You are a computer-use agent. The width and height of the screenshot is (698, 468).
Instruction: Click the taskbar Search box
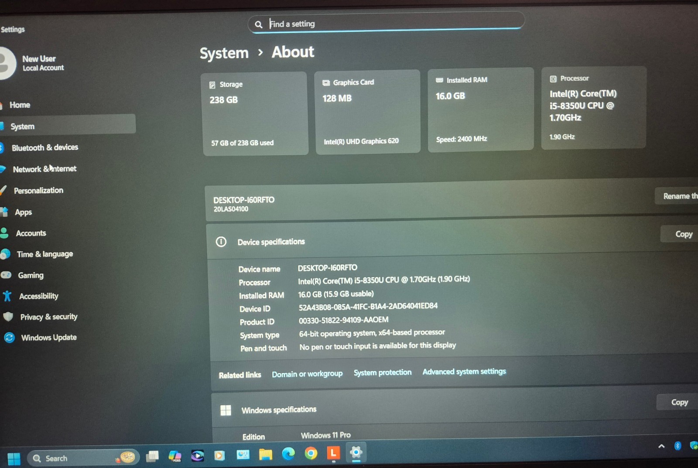pos(83,458)
